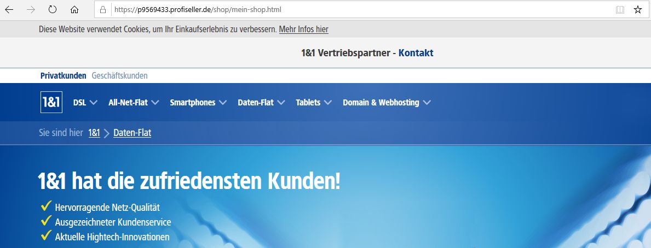Expand the DSL dropdown menu
The width and height of the screenshot is (651, 248).
pyautogui.click(x=85, y=103)
